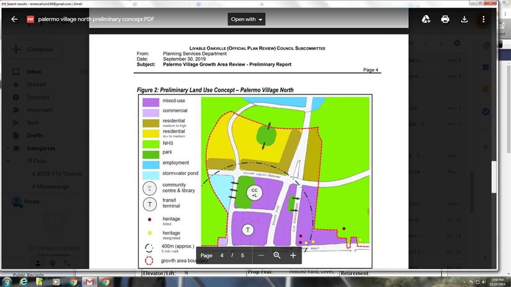Add file to Google Drive
The image size is (511, 287).
click(x=425, y=19)
